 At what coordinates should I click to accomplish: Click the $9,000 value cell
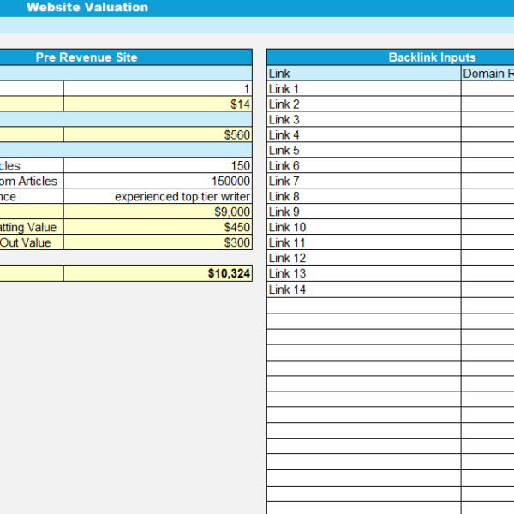[158, 212]
